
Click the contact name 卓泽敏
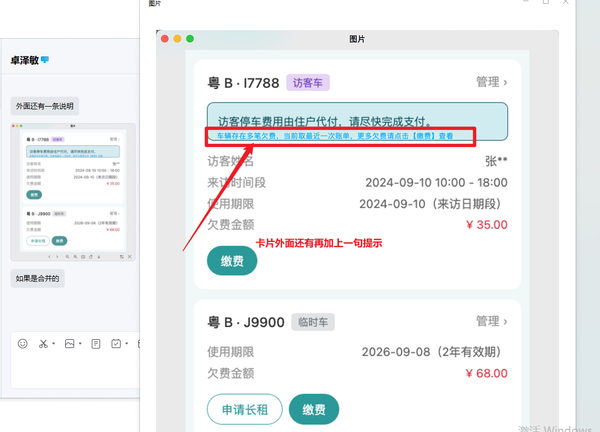coord(24,60)
